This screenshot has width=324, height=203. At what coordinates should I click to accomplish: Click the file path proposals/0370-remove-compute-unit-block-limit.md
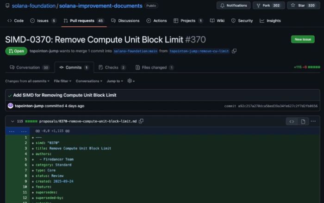[88, 121]
